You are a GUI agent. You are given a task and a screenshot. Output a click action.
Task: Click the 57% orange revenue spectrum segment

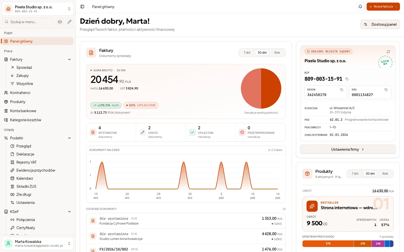pyautogui.click(x=328, y=244)
